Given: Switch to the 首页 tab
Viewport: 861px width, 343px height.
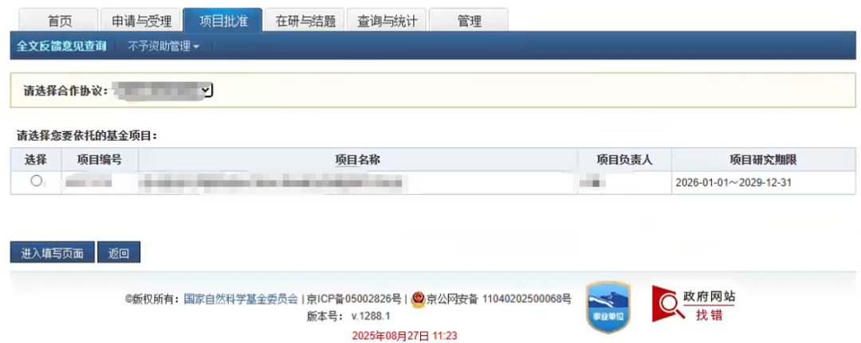Looking at the screenshot, I should 59,21.
